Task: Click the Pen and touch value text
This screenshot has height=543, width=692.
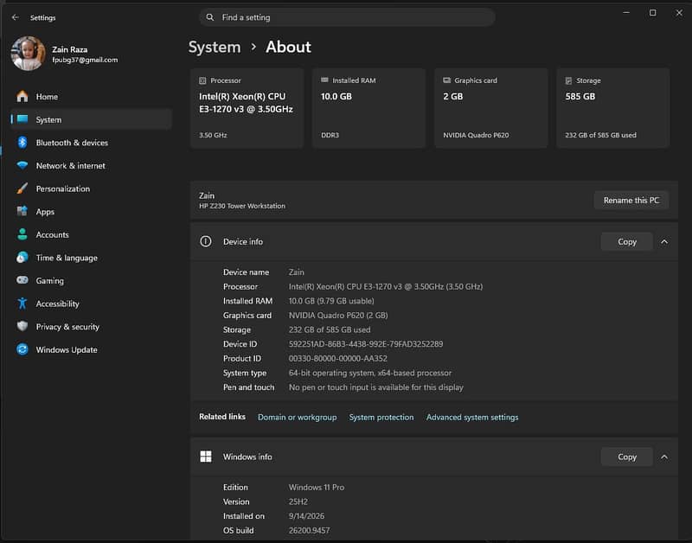Action: [376, 386]
